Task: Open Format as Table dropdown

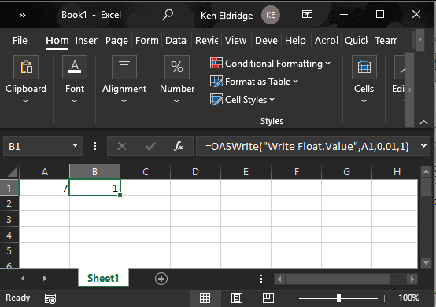Action: click(254, 82)
